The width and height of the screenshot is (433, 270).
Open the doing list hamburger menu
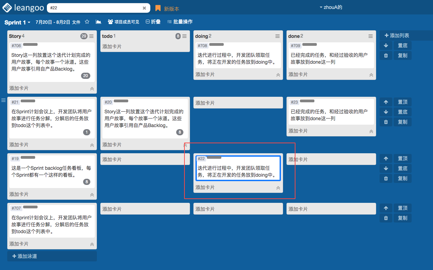point(278,36)
